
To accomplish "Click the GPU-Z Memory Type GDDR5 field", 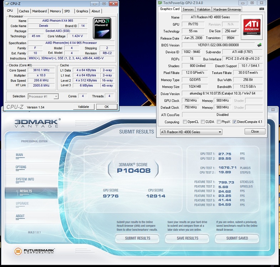I will click(195, 80).
